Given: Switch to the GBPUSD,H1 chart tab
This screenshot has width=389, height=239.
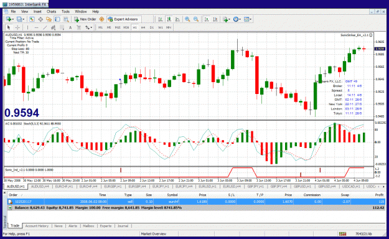Looking at the screenshot, I should (x=302, y=186).
